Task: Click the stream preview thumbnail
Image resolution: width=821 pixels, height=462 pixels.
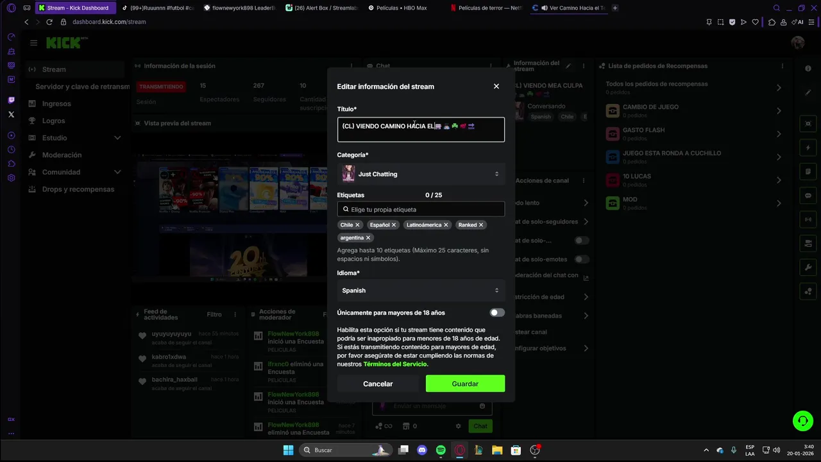Action: tap(231, 217)
